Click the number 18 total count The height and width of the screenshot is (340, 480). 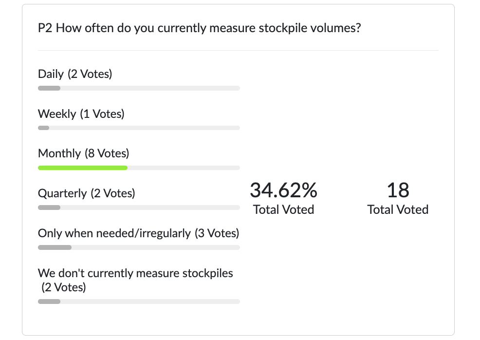click(398, 190)
